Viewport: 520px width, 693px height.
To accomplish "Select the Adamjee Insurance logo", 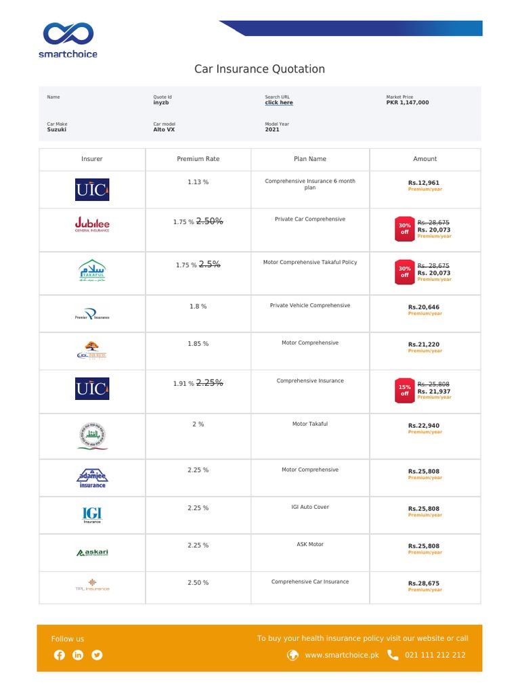I will coord(92,478).
